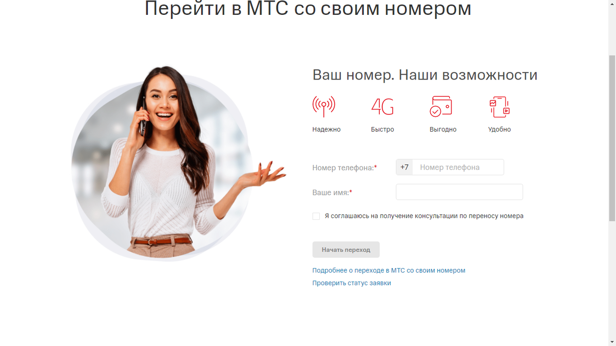Click the Начать переход button

click(346, 250)
